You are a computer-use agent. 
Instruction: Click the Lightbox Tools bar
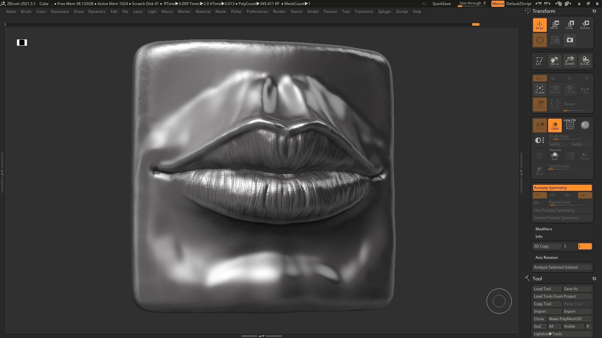click(562, 334)
